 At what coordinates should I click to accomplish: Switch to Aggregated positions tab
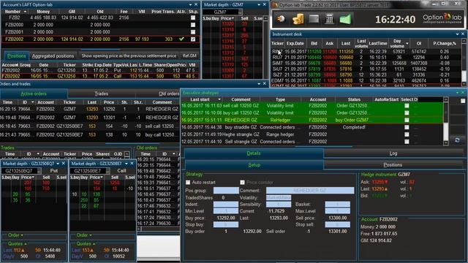pyautogui.click(x=53, y=56)
